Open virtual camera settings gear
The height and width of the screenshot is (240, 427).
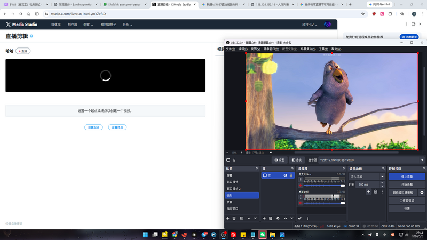(422, 193)
